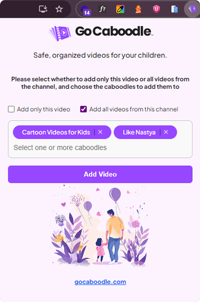Uncheck Add all videos from this channel
The image size is (200, 302).
pyautogui.click(x=83, y=109)
